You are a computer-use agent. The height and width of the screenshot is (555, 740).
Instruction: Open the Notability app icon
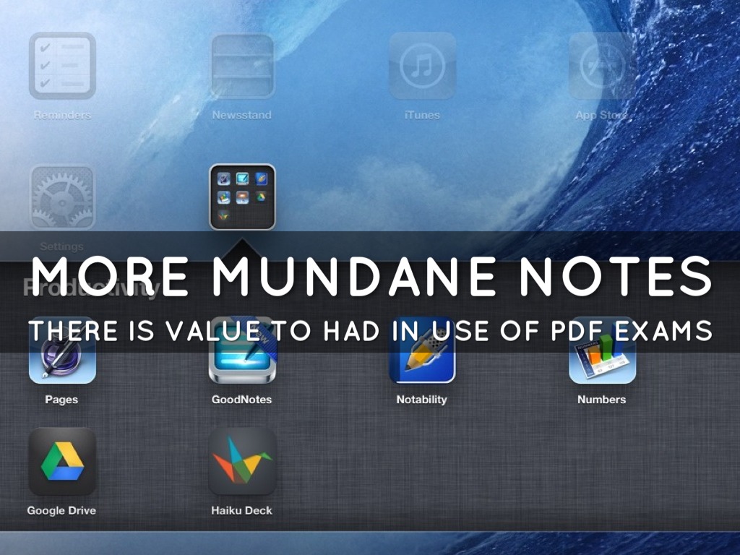(422, 358)
